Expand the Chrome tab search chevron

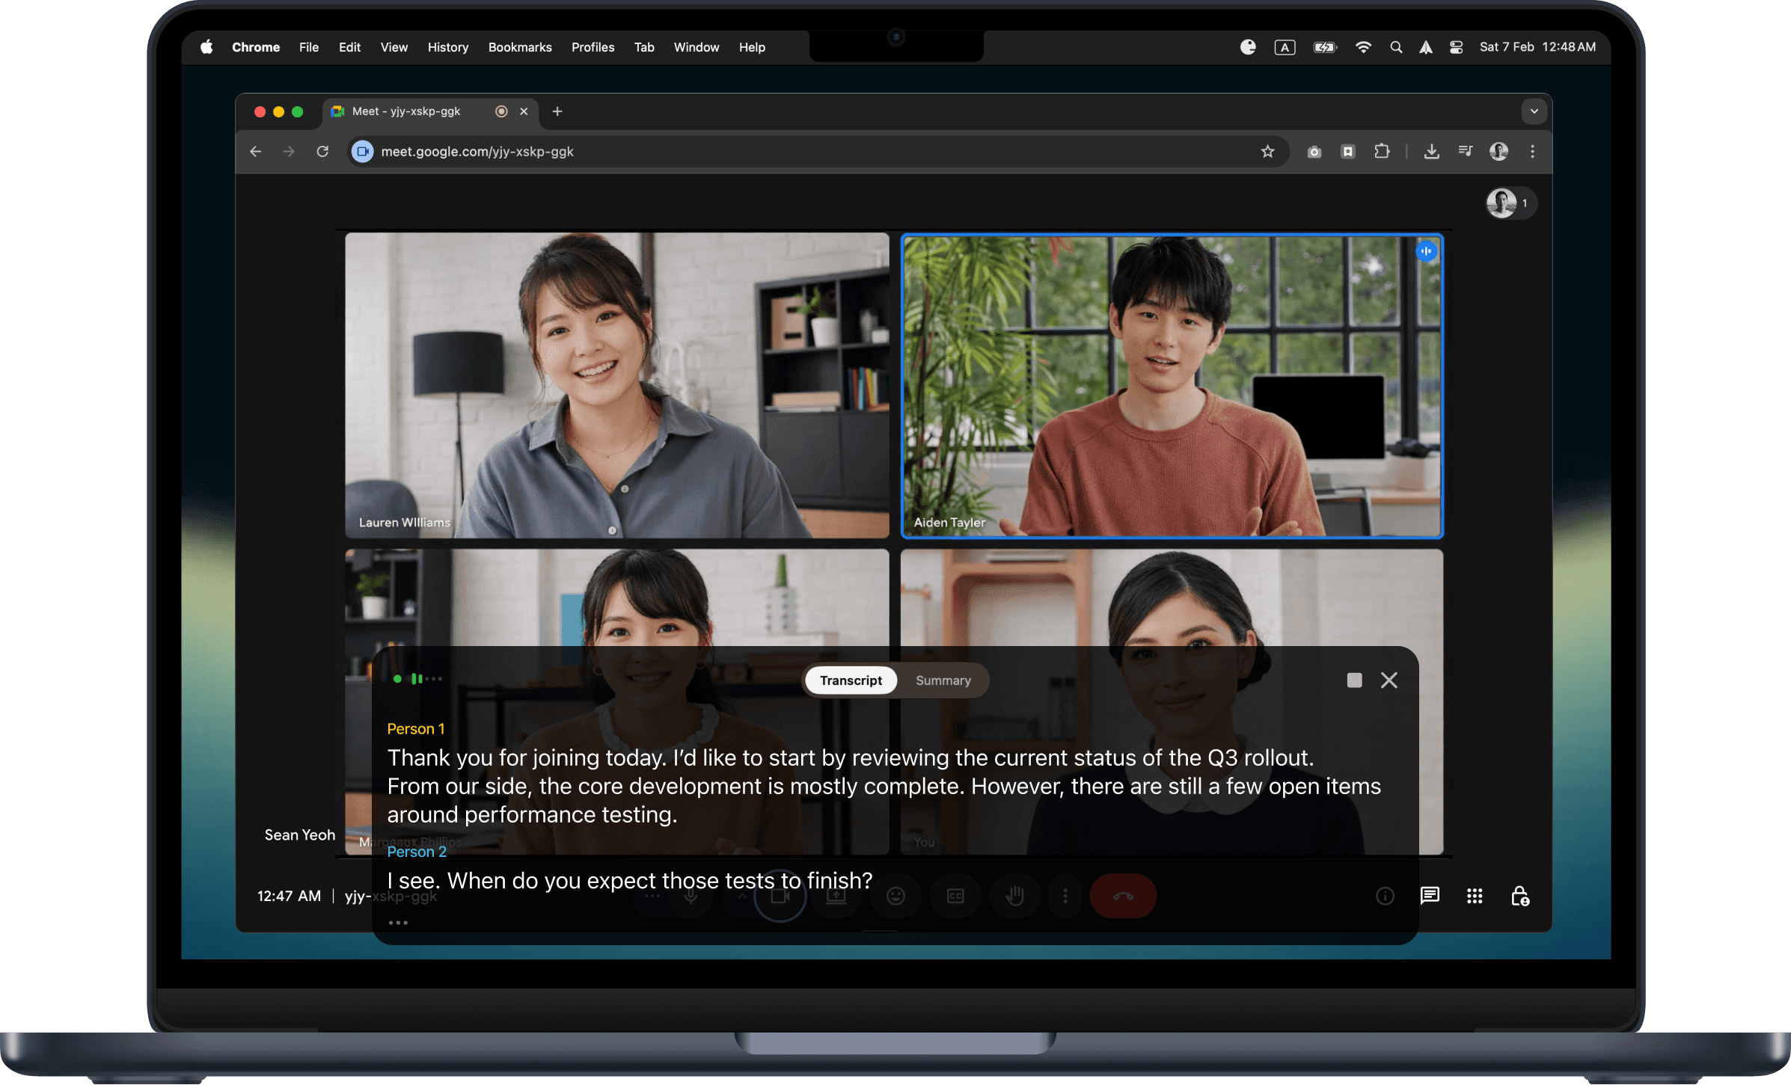[x=1534, y=111]
